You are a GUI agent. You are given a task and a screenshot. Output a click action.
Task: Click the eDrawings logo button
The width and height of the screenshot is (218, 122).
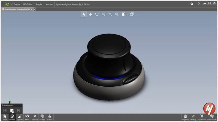pos(6,4)
